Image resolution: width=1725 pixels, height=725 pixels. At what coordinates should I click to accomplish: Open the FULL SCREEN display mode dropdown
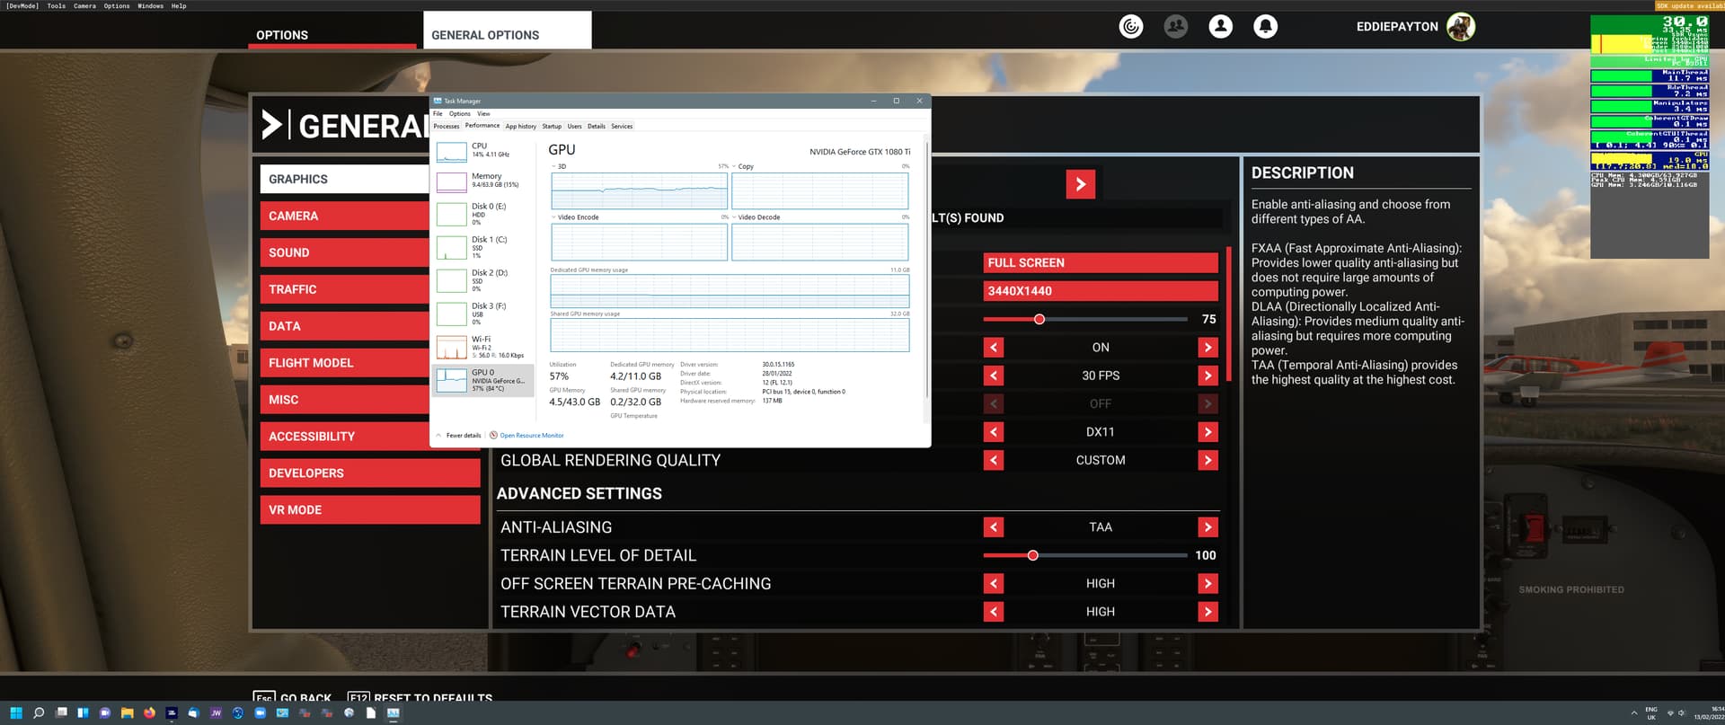(1101, 262)
